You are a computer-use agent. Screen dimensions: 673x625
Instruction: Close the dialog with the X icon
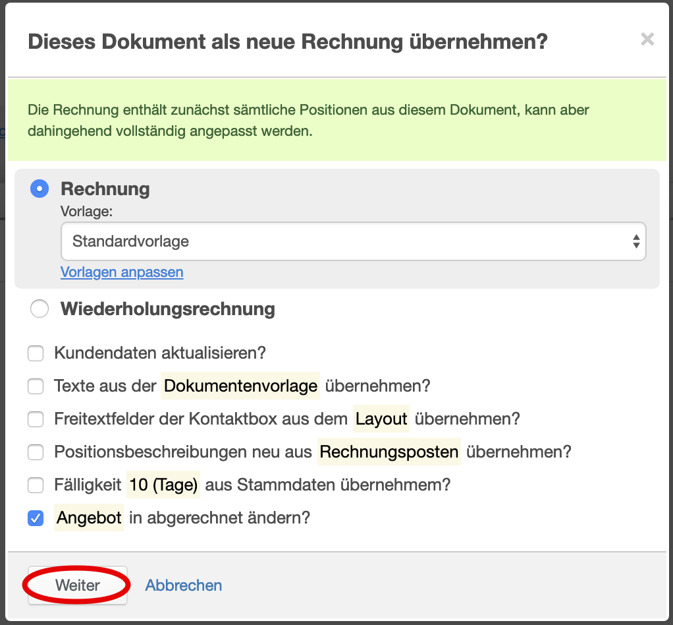(647, 40)
